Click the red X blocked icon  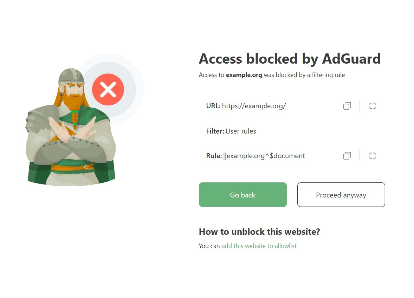(108, 89)
